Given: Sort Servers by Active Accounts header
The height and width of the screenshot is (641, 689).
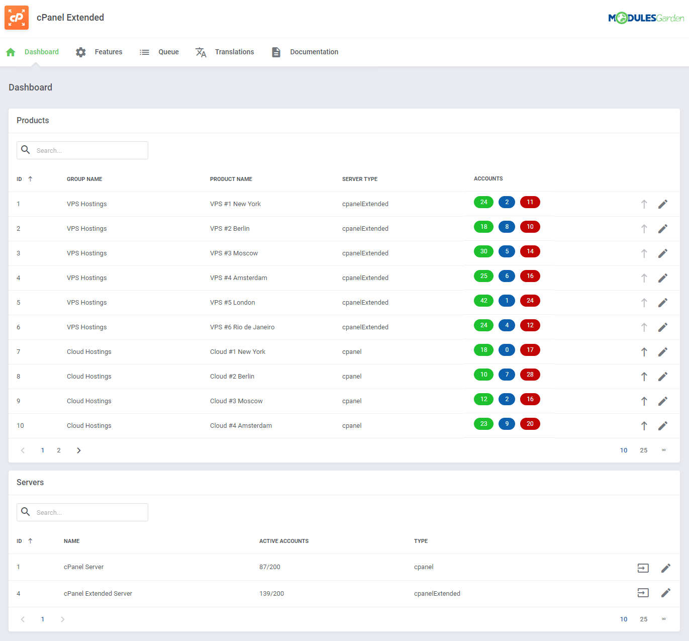Looking at the screenshot, I should 284,541.
